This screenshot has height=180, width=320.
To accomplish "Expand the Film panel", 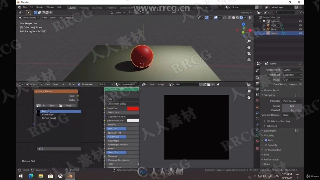I will click(266, 155).
